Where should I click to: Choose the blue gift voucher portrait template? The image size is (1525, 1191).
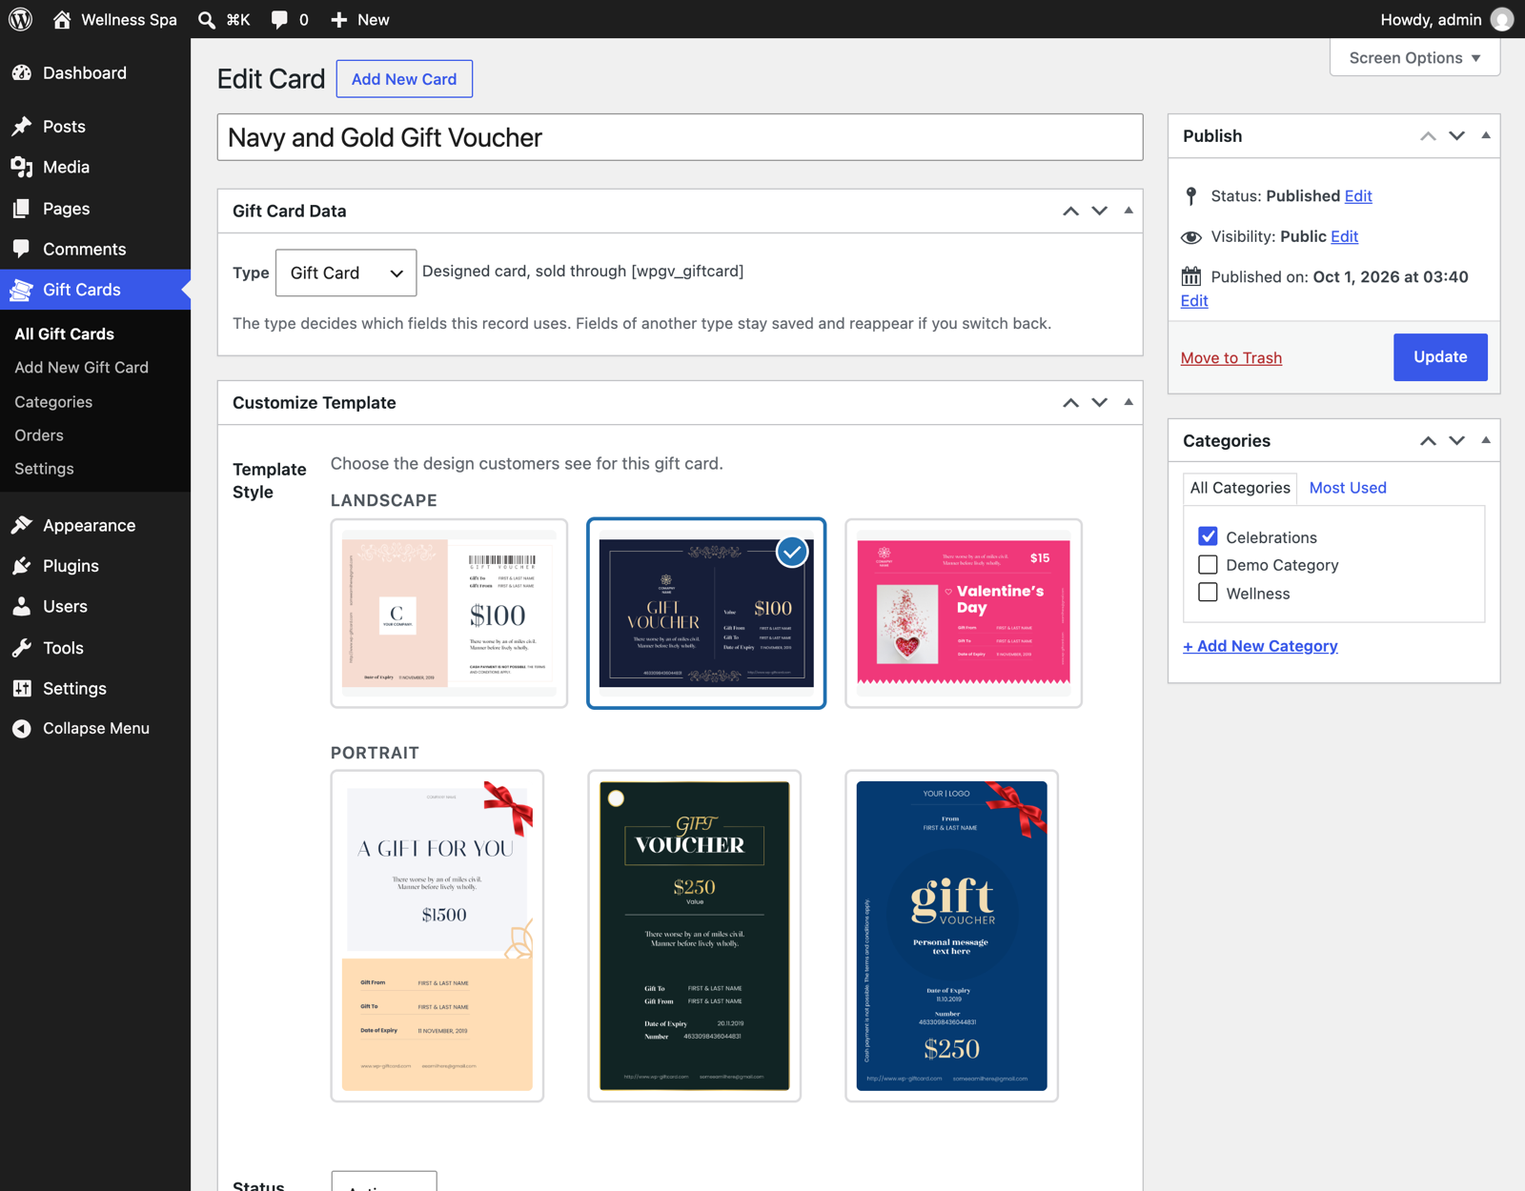[952, 936]
